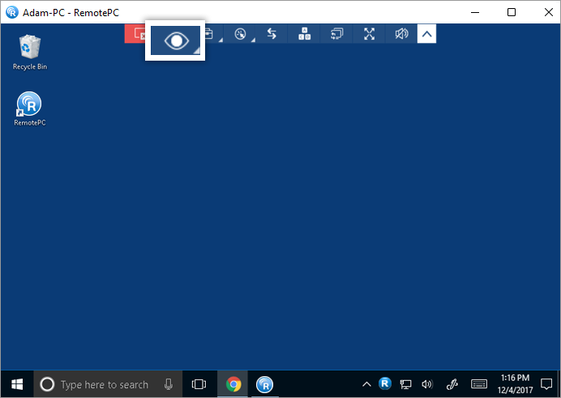The image size is (561, 398).
Task: Click the red disconnect session button
Action: 135,34
